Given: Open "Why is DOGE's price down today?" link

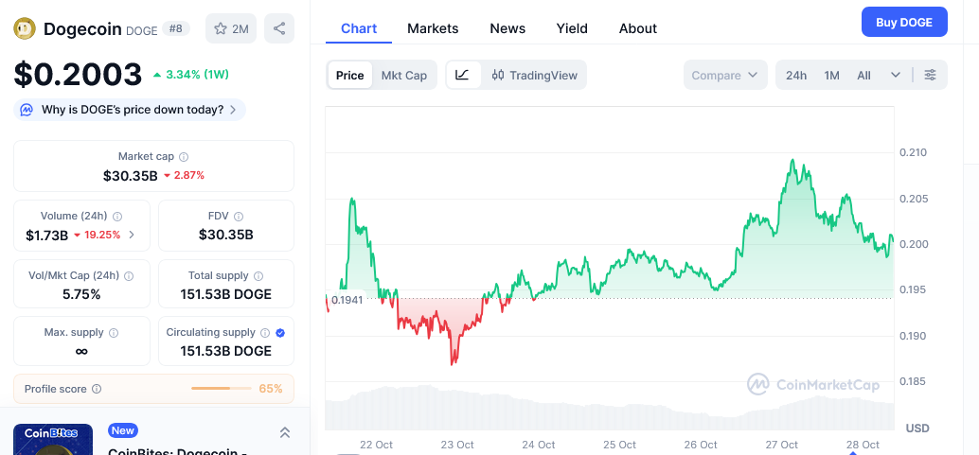Looking at the screenshot, I should click(x=131, y=110).
